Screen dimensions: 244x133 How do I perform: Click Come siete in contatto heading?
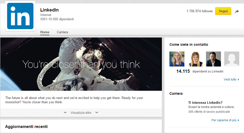(189, 44)
